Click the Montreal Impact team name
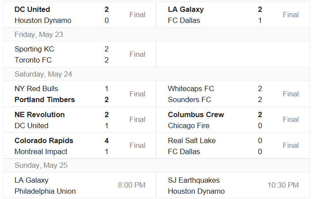 (x=41, y=151)
